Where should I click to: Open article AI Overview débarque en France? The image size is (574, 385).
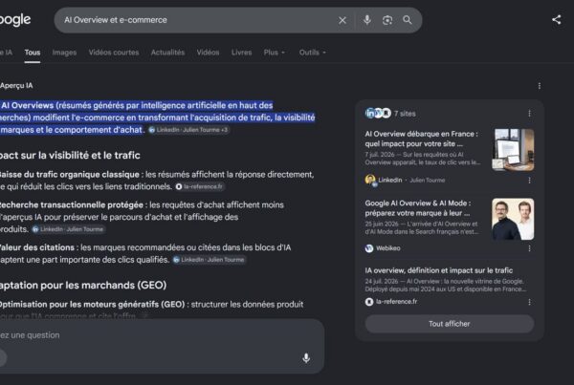coord(422,139)
